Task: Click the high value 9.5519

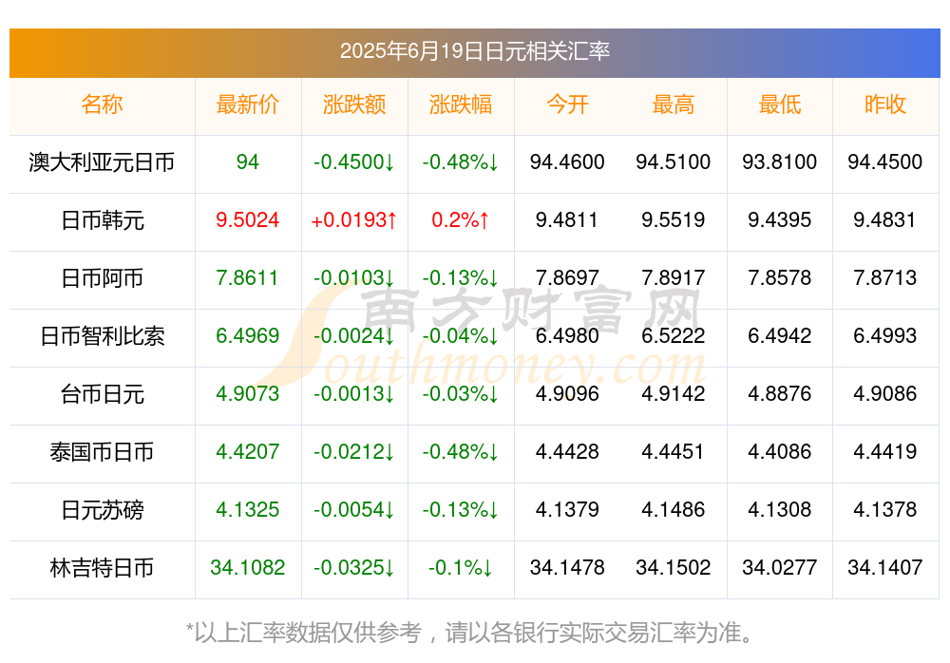Action: point(674,220)
